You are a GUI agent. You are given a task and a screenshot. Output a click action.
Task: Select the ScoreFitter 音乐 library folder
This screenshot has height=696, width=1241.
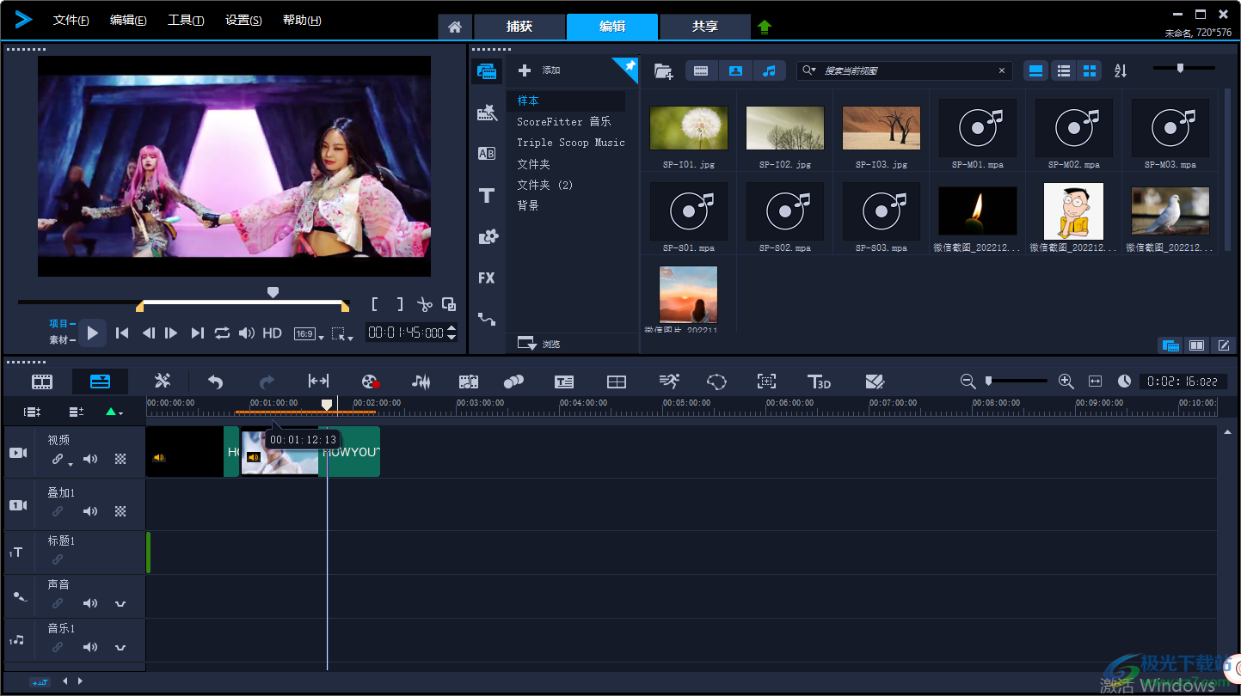[x=563, y=122]
